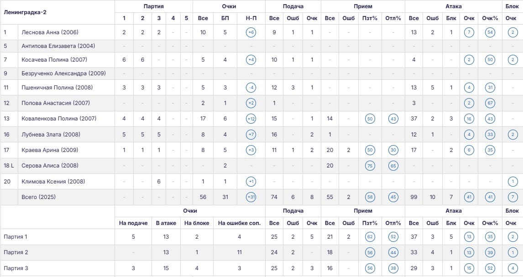
Task: Open player Леснова Анна (2006)
Action: pos(50,32)
